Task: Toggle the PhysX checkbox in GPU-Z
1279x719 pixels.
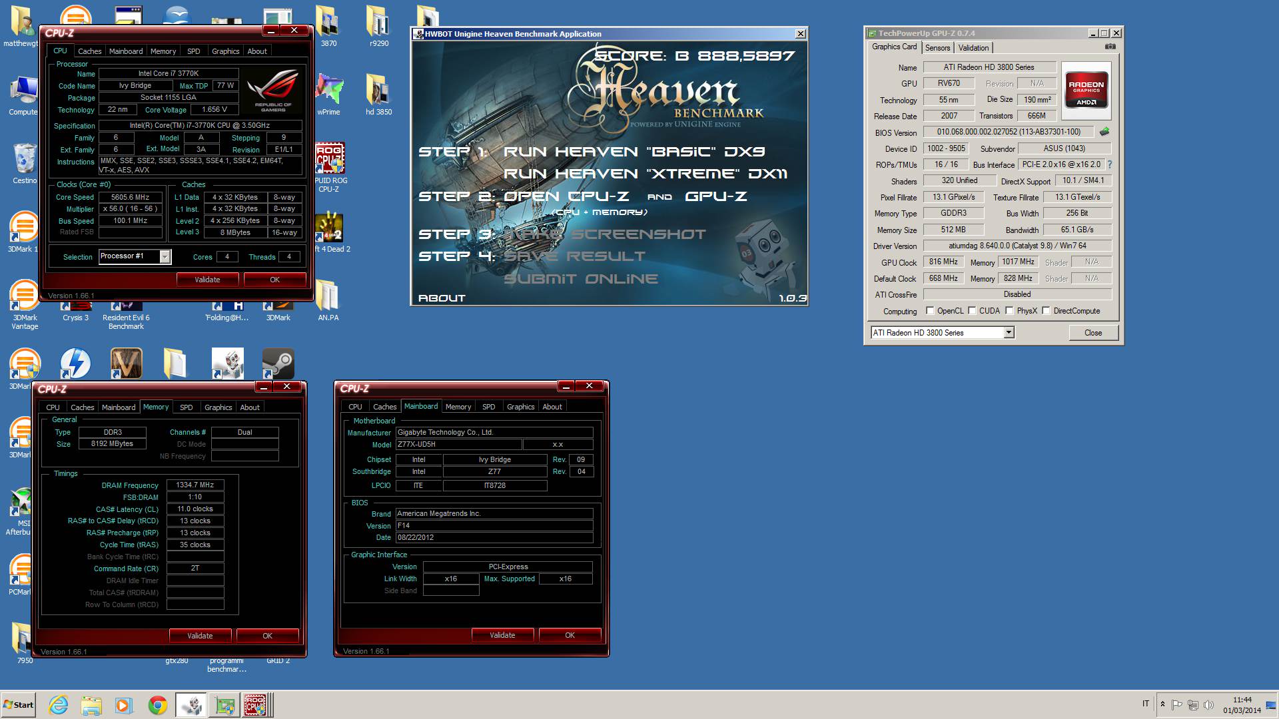Action: 1009,311
